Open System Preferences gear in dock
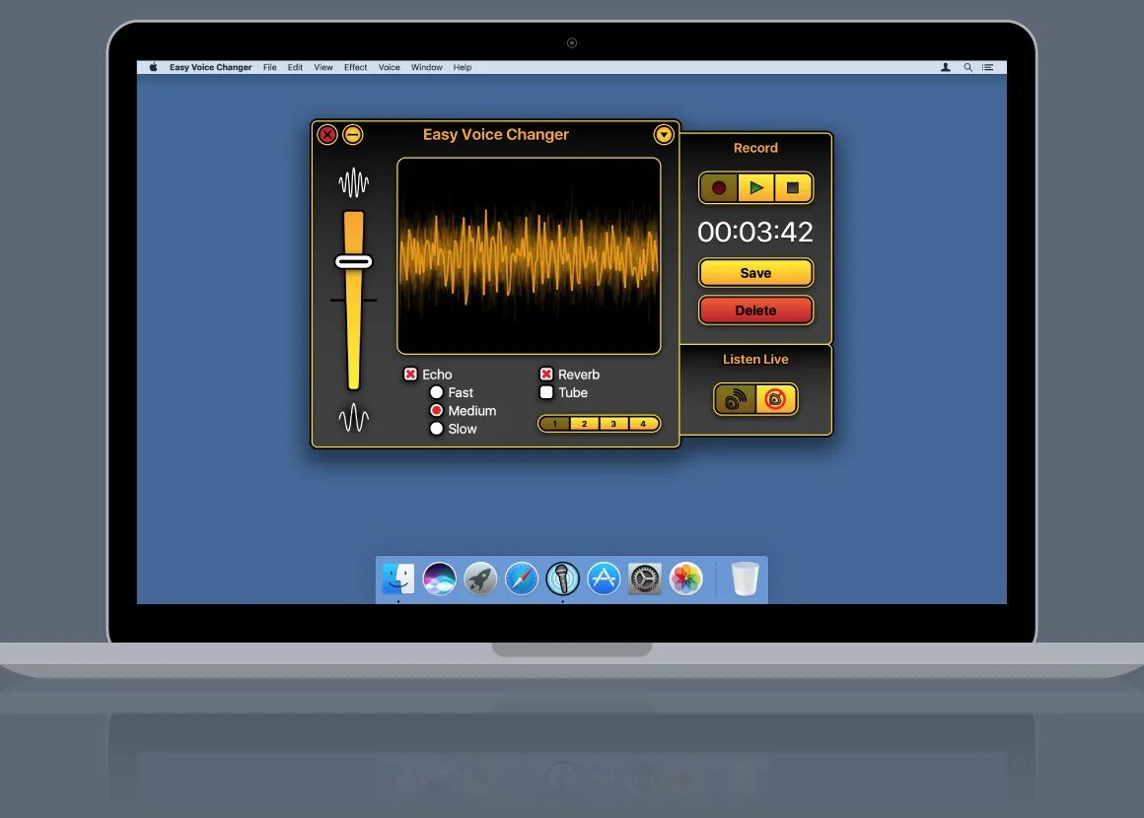 click(645, 579)
